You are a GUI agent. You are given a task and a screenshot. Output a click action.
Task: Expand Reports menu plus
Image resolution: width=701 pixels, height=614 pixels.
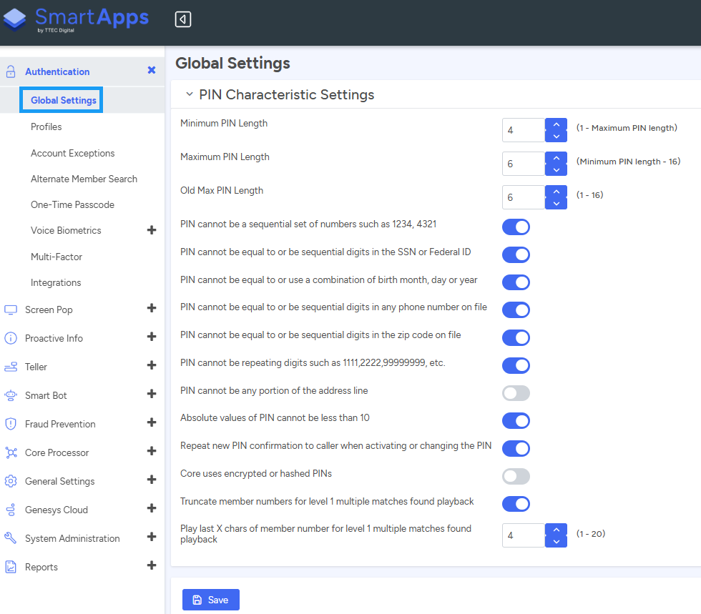[152, 565]
